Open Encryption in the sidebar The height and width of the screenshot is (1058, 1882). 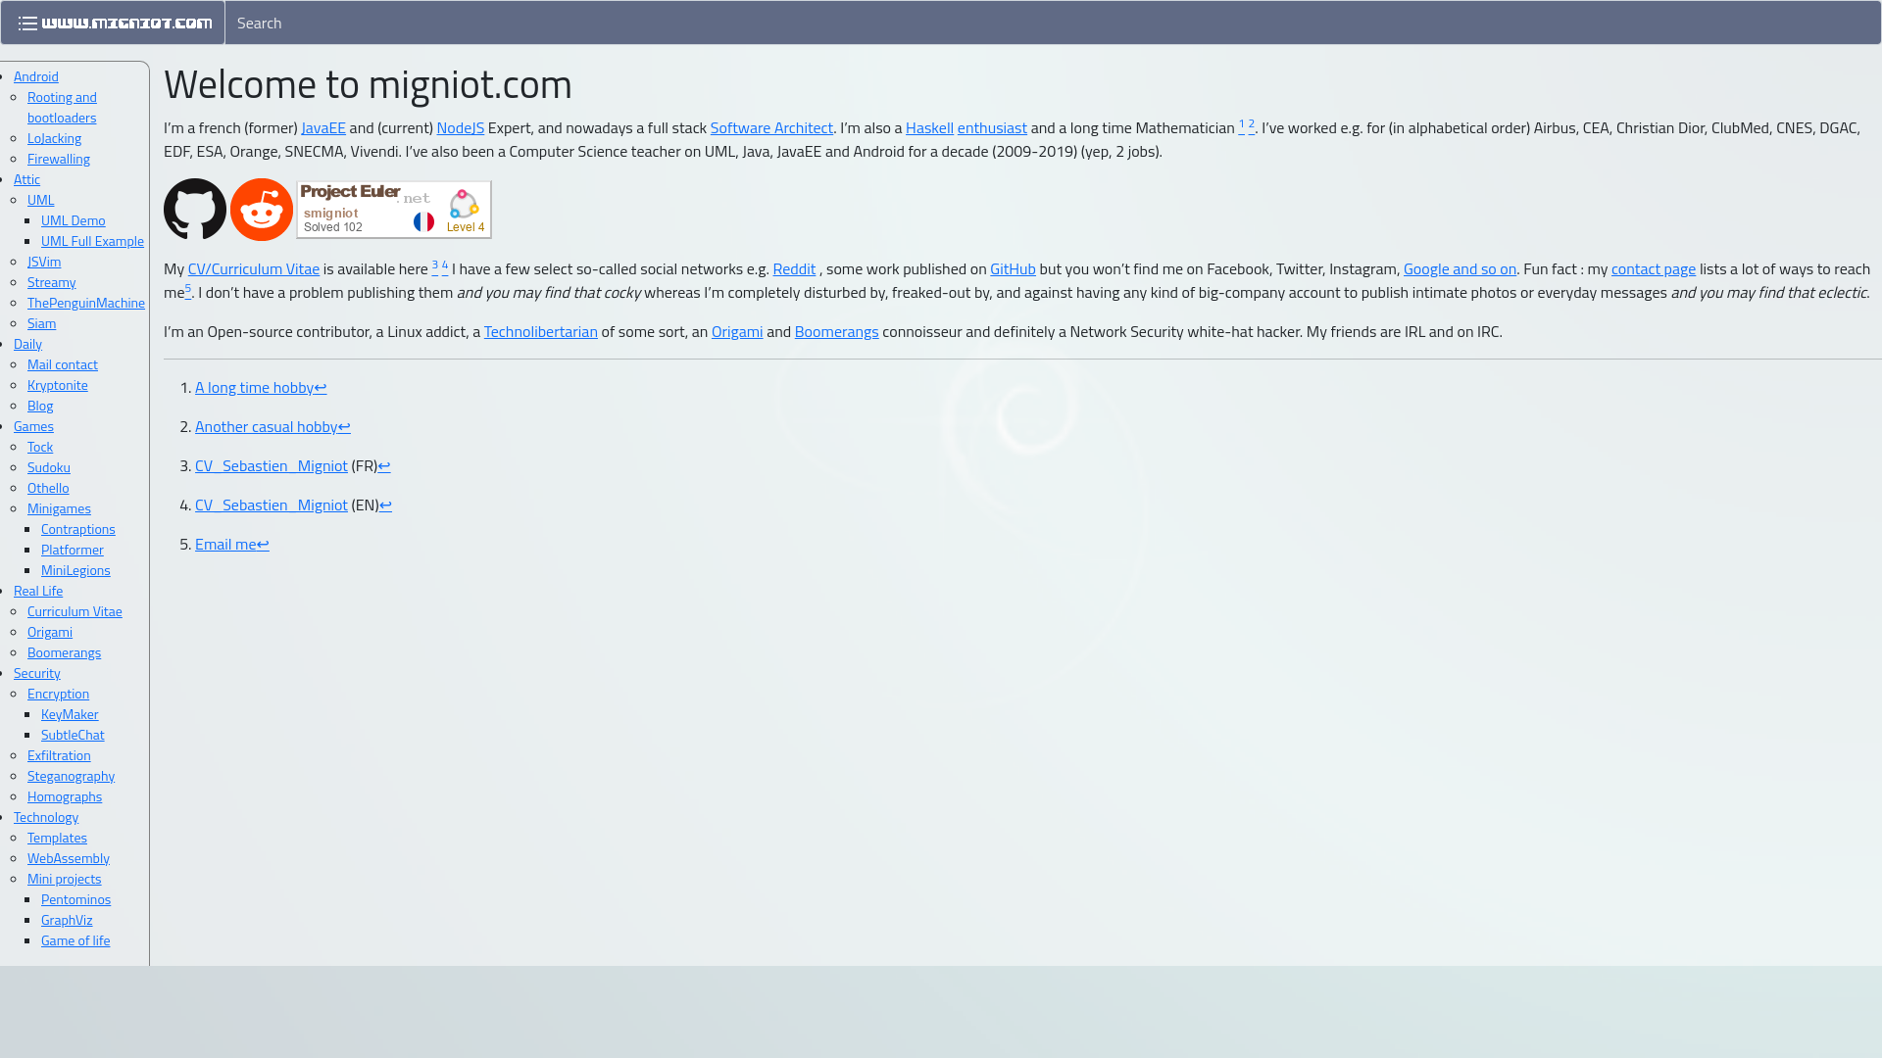58,694
